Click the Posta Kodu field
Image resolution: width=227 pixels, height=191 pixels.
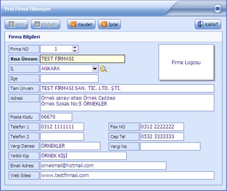tap(56, 117)
